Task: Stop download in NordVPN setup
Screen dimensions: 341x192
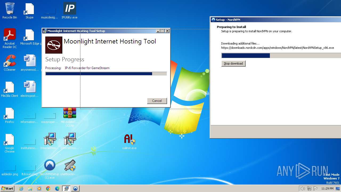Action: point(233,63)
